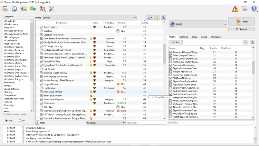Click the info bulb icon beside initializing tutorials
Image resolution: width=259 pixels, height=146 pixels.
coord(23,128)
